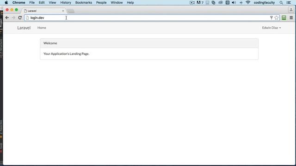
Task: Open the Chrome application menu
Action: pyautogui.click(x=18, y=3)
